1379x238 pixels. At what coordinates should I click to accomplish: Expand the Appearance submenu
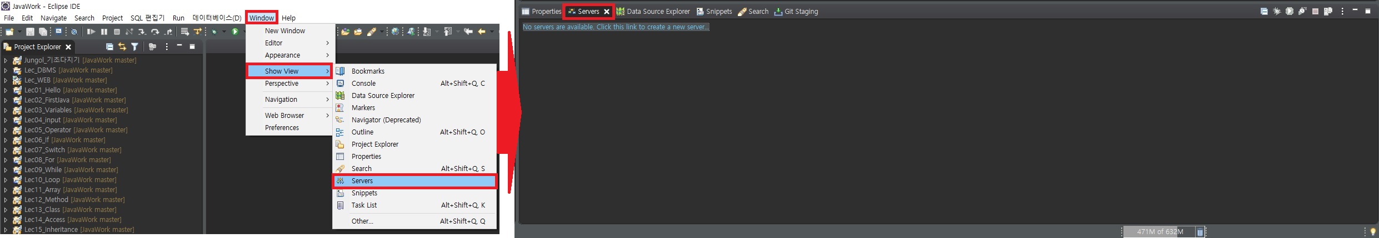click(289, 55)
